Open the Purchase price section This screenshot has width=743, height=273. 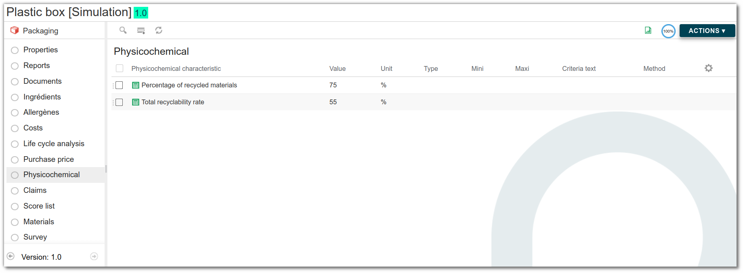(x=48, y=159)
